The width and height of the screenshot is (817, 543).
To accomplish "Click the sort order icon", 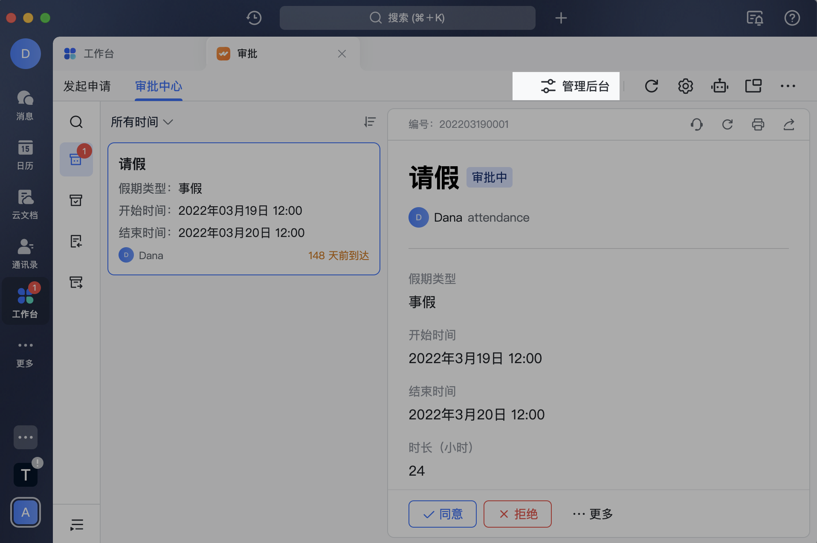I will (x=370, y=122).
